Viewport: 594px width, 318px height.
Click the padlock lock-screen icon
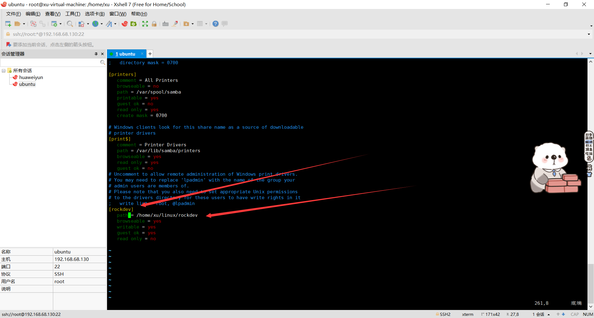(154, 24)
